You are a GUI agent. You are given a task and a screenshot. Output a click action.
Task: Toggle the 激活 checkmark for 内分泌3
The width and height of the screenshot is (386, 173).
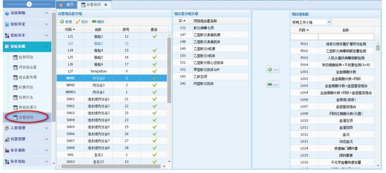coord(155,85)
